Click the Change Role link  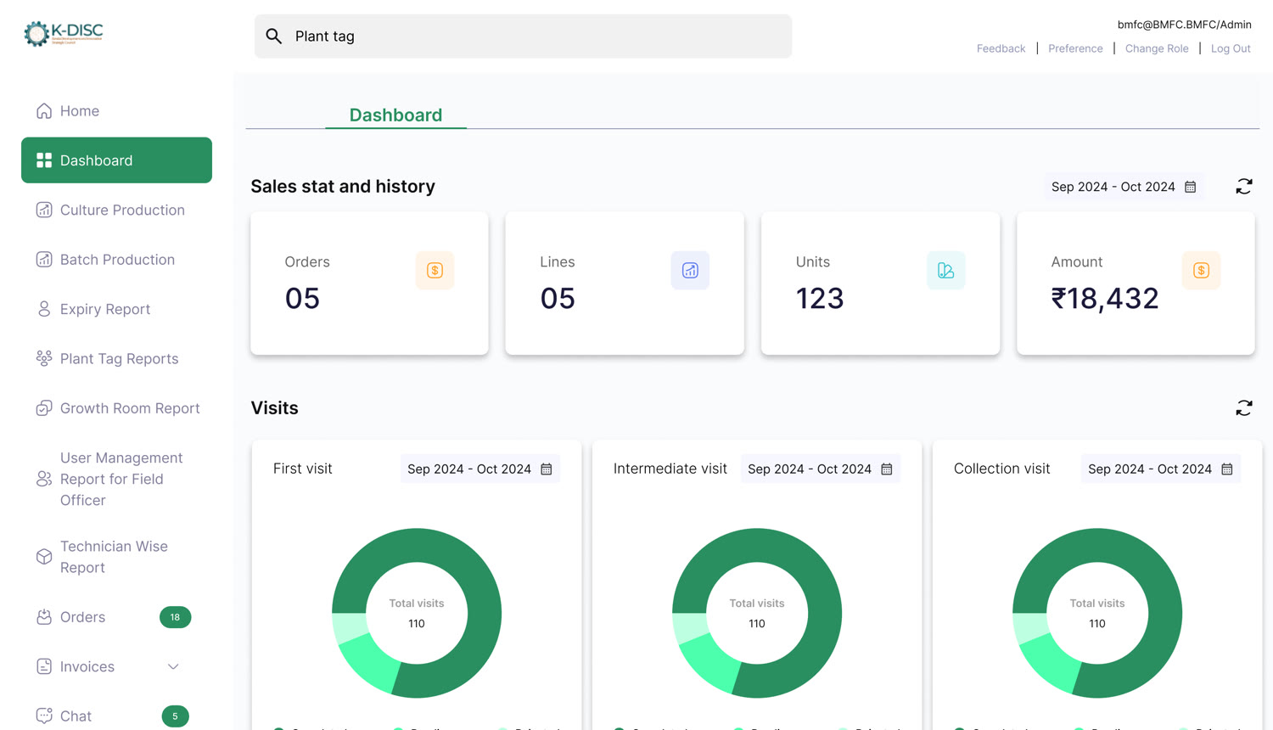click(x=1157, y=48)
